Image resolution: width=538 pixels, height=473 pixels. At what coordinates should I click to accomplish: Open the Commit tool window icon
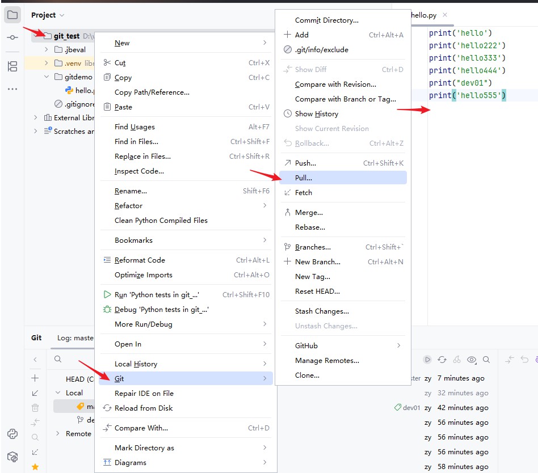12,37
